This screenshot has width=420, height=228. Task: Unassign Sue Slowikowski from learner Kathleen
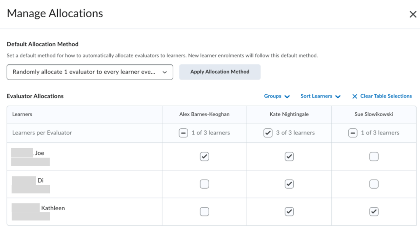(374, 212)
